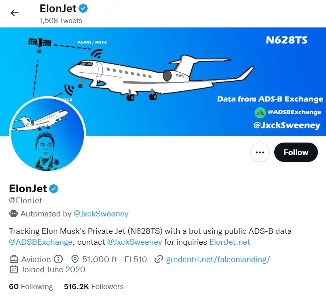Click the back arrow to return
Screen dimensions: 326x296
coord(15,13)
